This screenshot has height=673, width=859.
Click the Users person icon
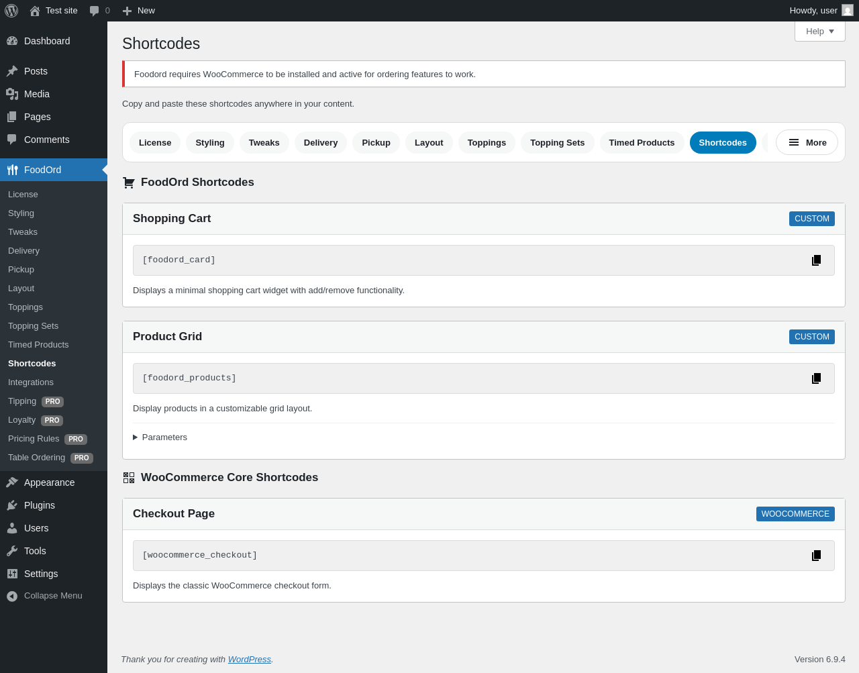(12, 528)
